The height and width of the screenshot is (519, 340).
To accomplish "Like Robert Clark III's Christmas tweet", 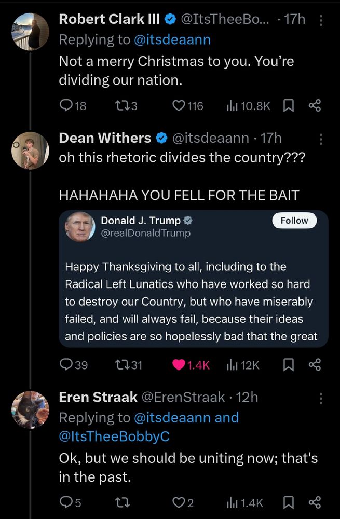I will tap(179, 106).
